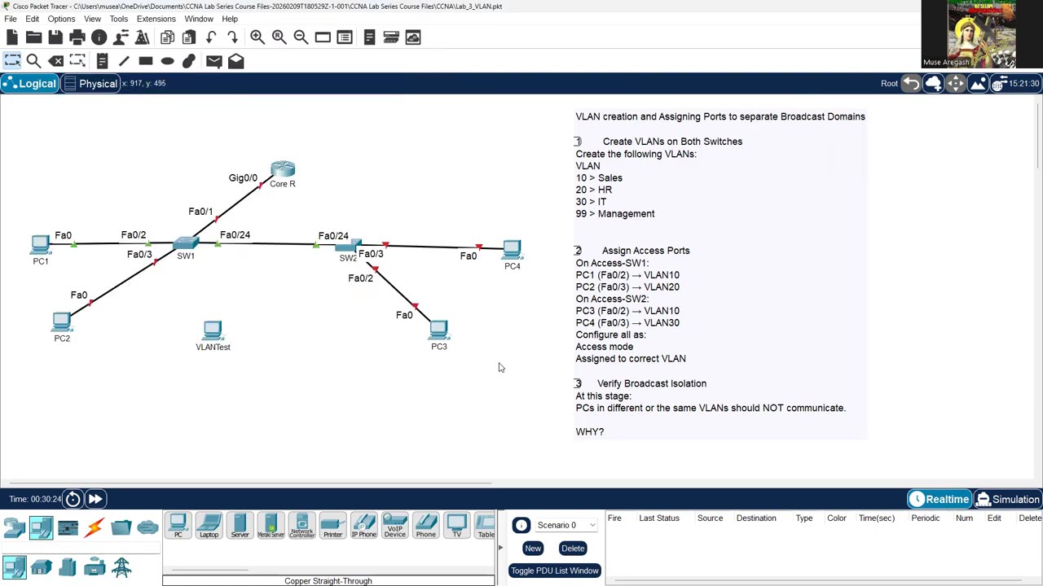This screenshot has height=586, width=1043.
Task: Select the Place Note tool
Action: coord(102,61)
